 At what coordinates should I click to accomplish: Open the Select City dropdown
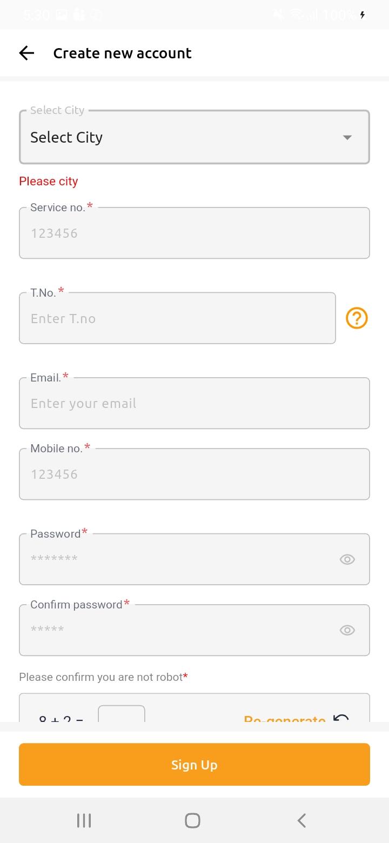(184, 137)
